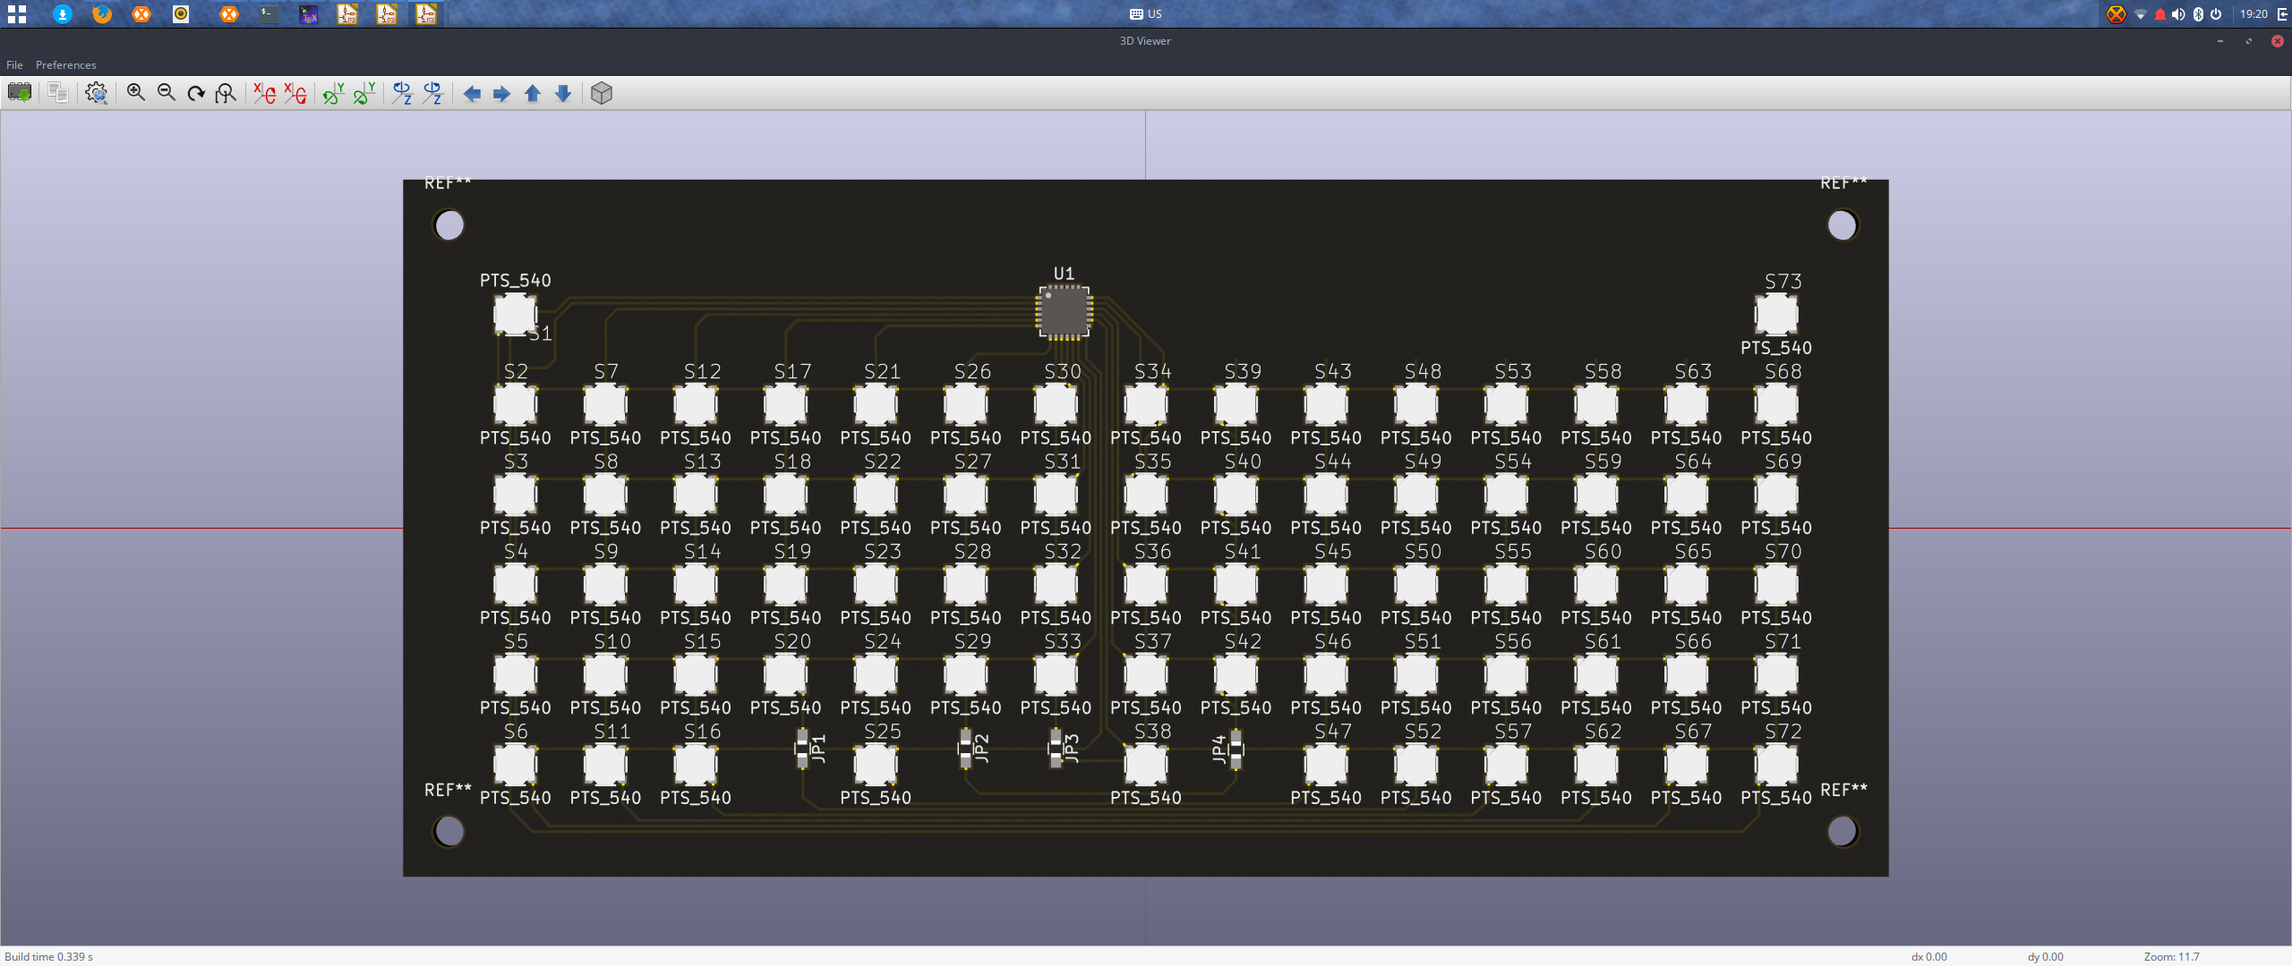Viewport: 2292px width, 966px height.
Task: Rotate Y clockwise green icon
Action: (334, 93)
